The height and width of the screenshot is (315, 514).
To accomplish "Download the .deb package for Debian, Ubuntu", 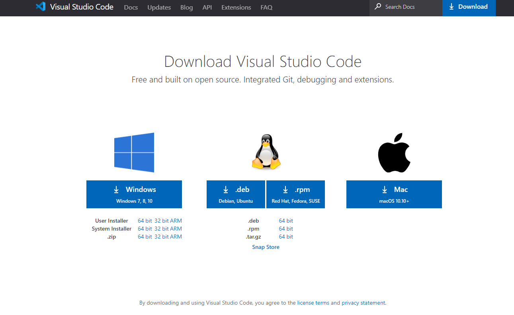I will click(x=236, y=194).
